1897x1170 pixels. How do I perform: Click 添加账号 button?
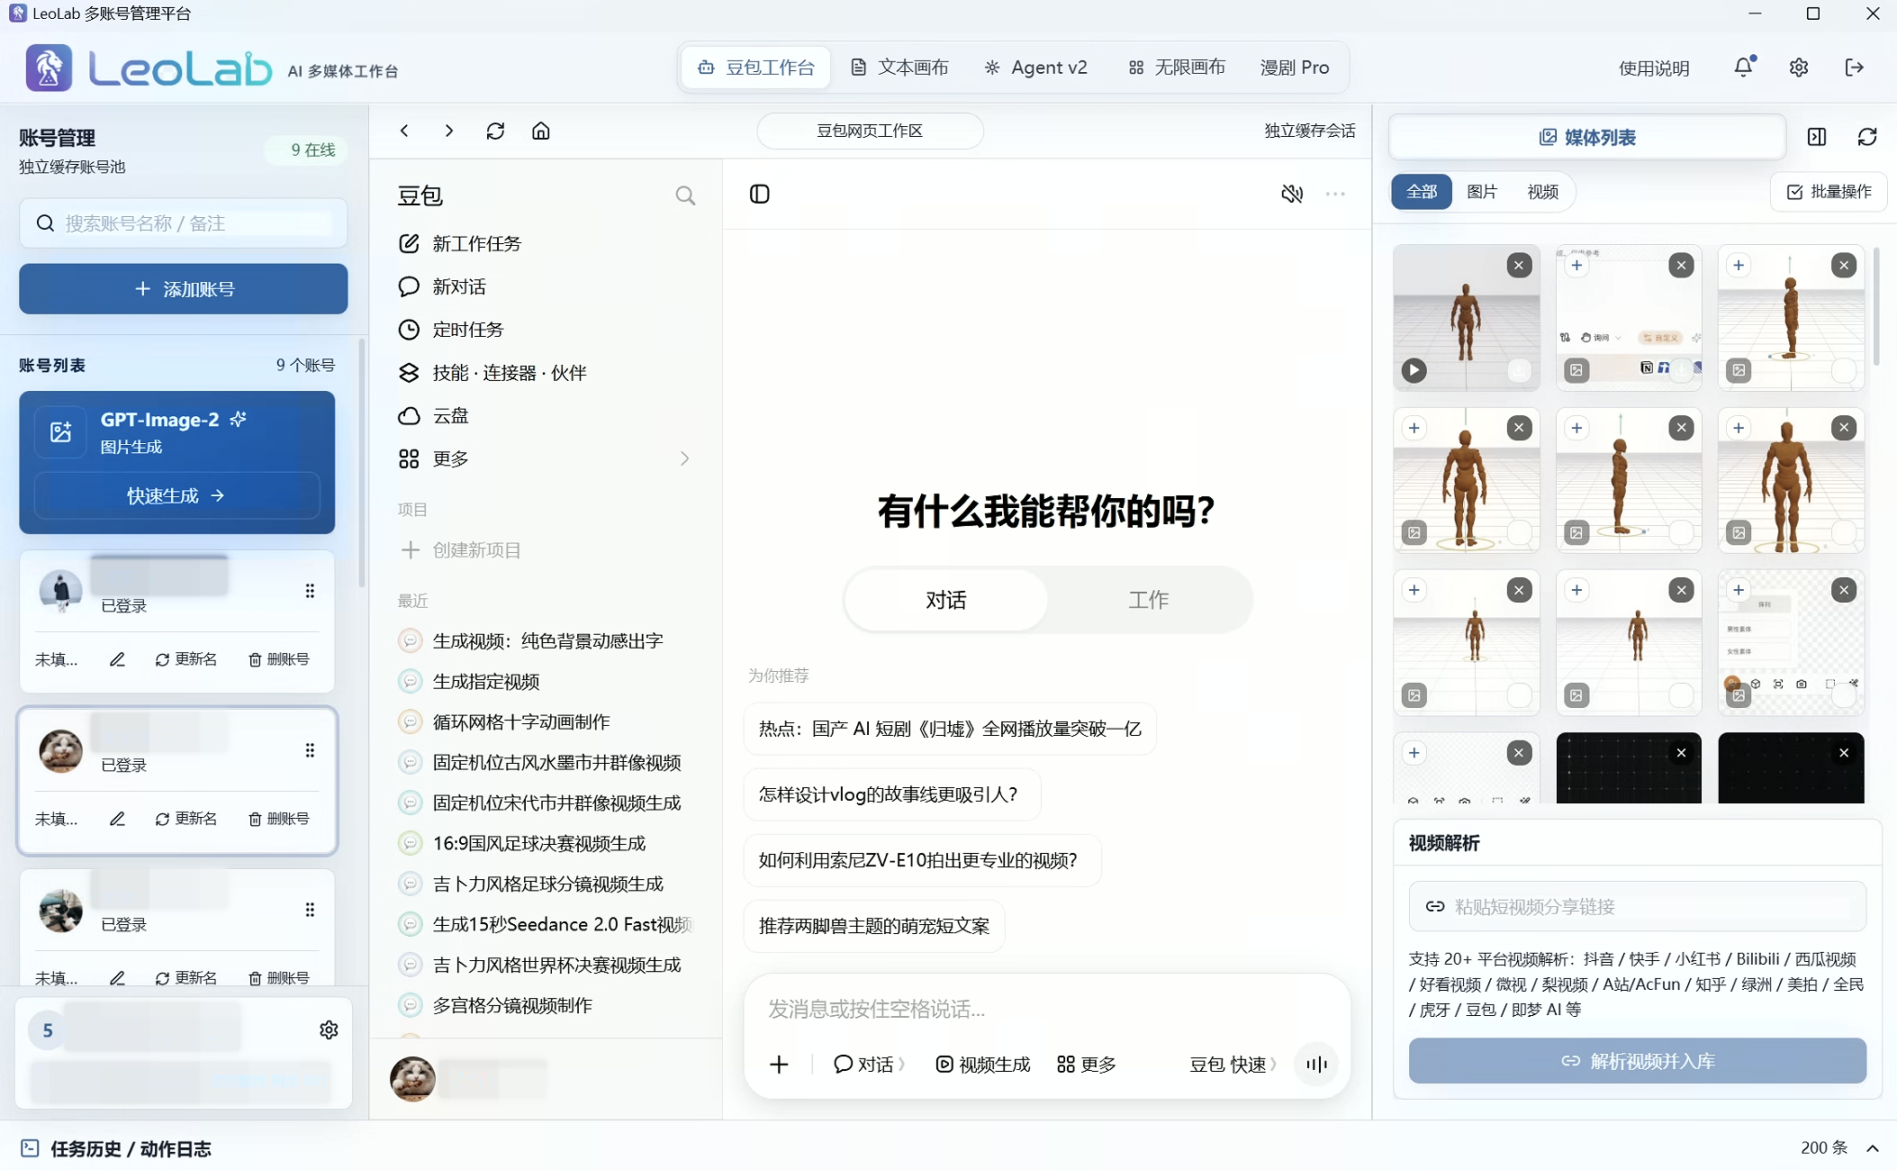pyautogui.click(x=184, y=289)
